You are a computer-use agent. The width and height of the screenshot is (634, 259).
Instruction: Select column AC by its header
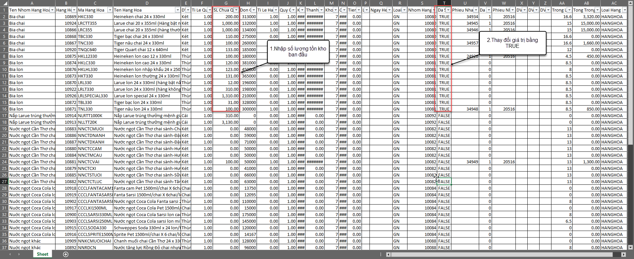[x=614, y=3]
